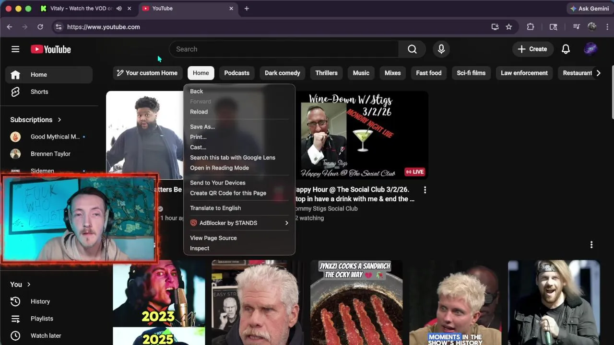Select Cast in the context menu
The height and width of the screenshot is (345, 614).
[x=239, y=147]
